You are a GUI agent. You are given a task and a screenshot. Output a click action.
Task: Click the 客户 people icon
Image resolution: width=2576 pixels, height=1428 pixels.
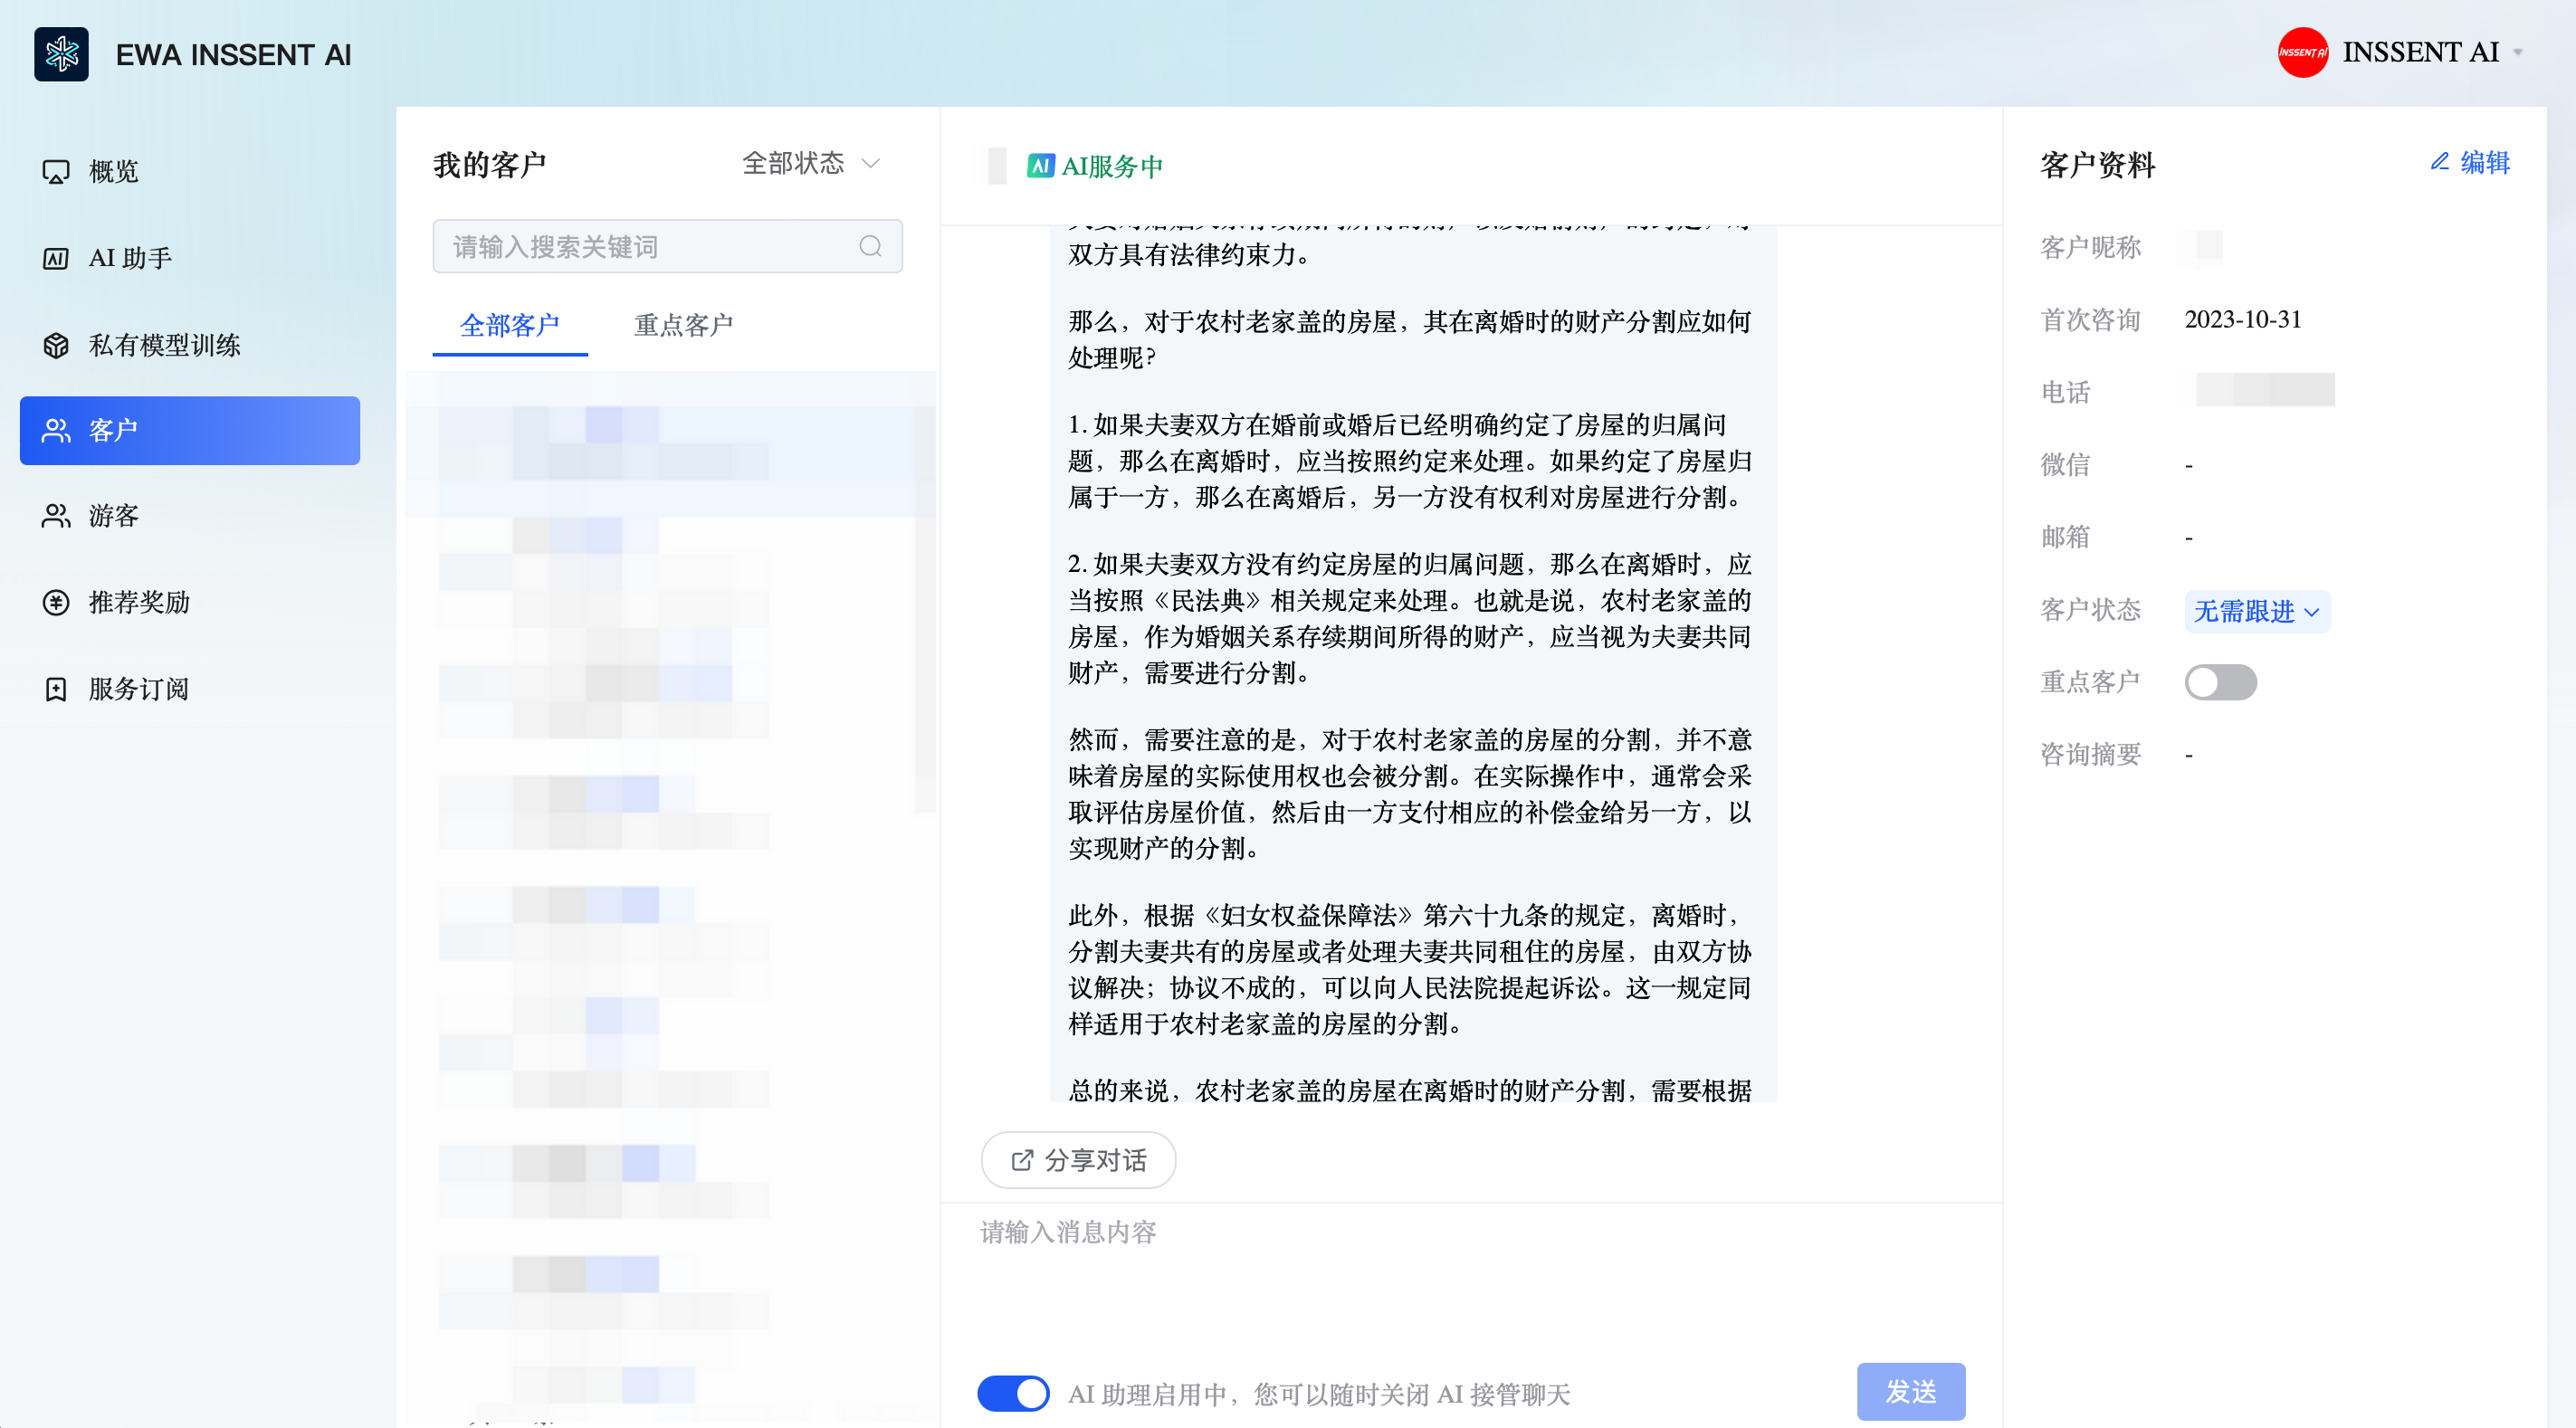(56, 431)
